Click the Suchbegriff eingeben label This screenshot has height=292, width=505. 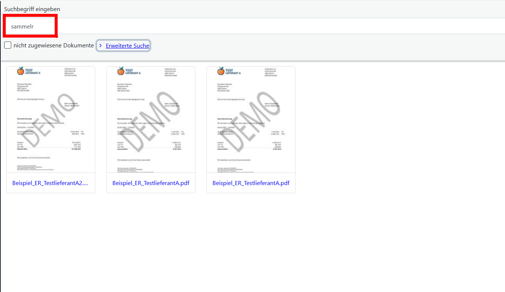tap(32, 9)
